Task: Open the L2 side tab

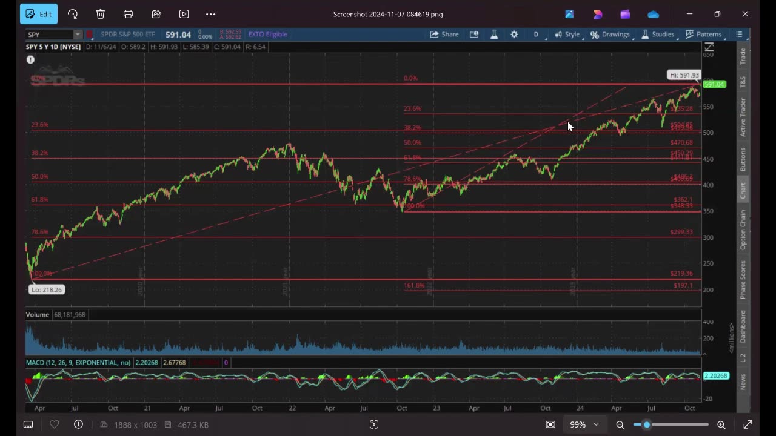Action: (743, 358)
